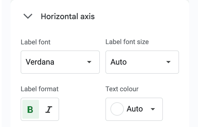
Task: Collapse the Horizontal axis section chevron
Action: tap(28, 17)
